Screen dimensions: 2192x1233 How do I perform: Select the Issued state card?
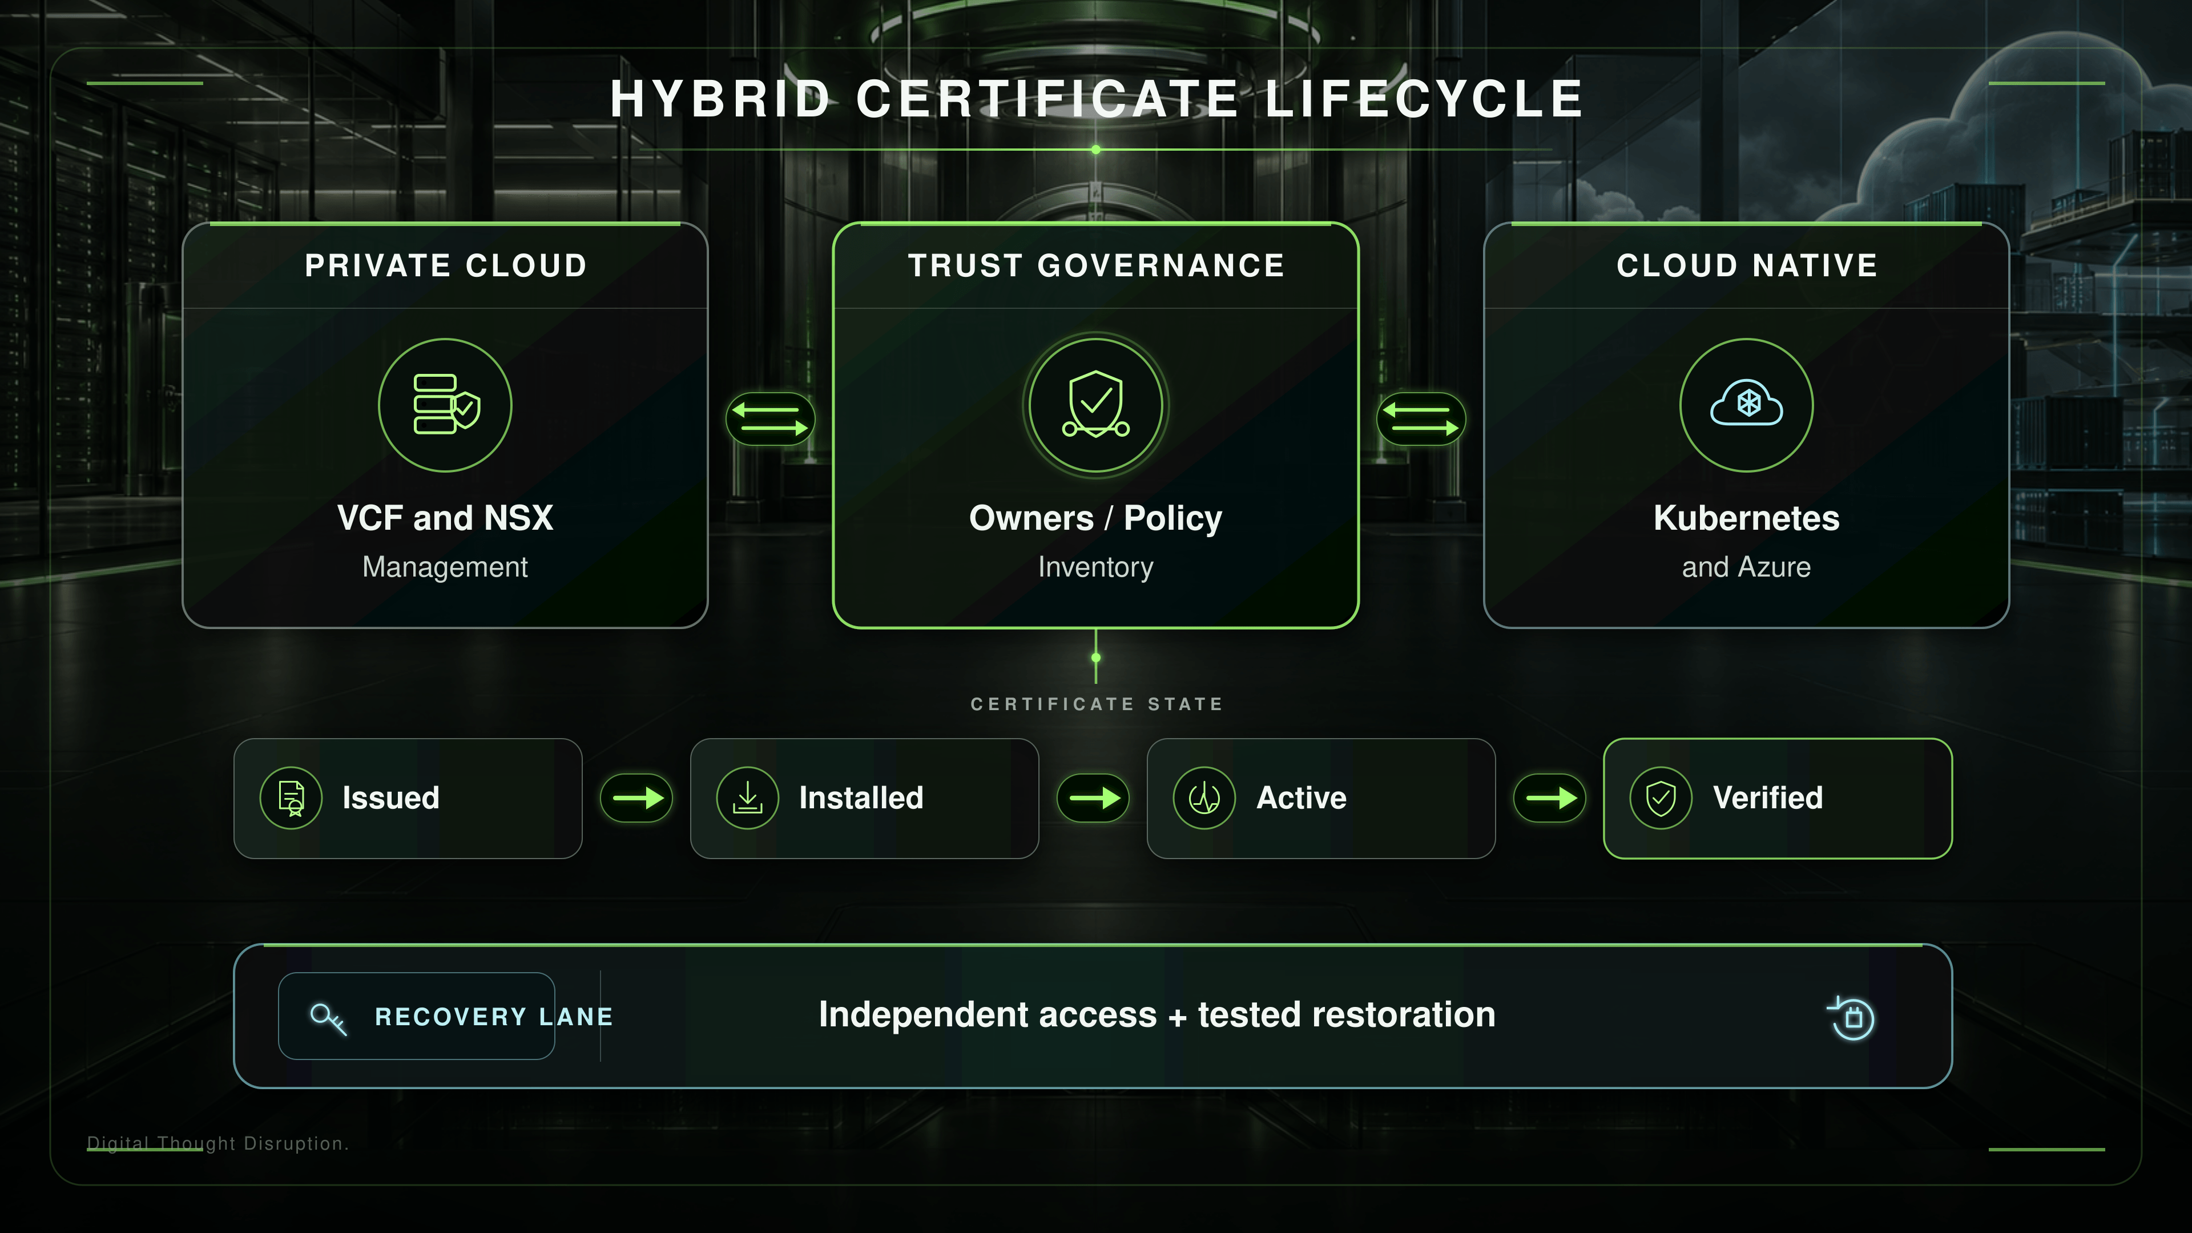408,798
